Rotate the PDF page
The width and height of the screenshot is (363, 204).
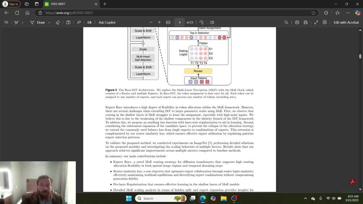(201, 22)
